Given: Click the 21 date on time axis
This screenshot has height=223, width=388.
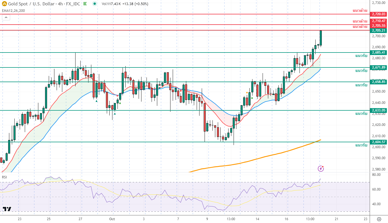Looking at the screenshot, I should pos(336,219).
